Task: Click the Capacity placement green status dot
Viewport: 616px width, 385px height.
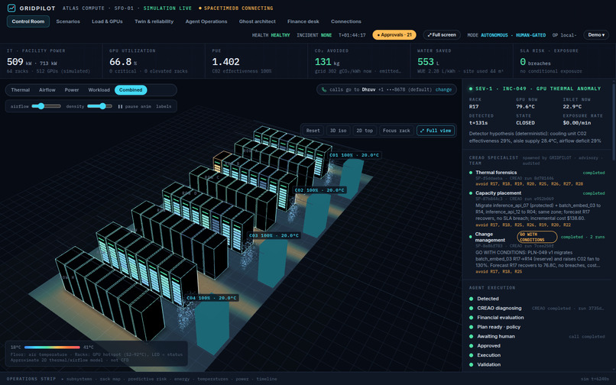Action: (x=471, y=193)
